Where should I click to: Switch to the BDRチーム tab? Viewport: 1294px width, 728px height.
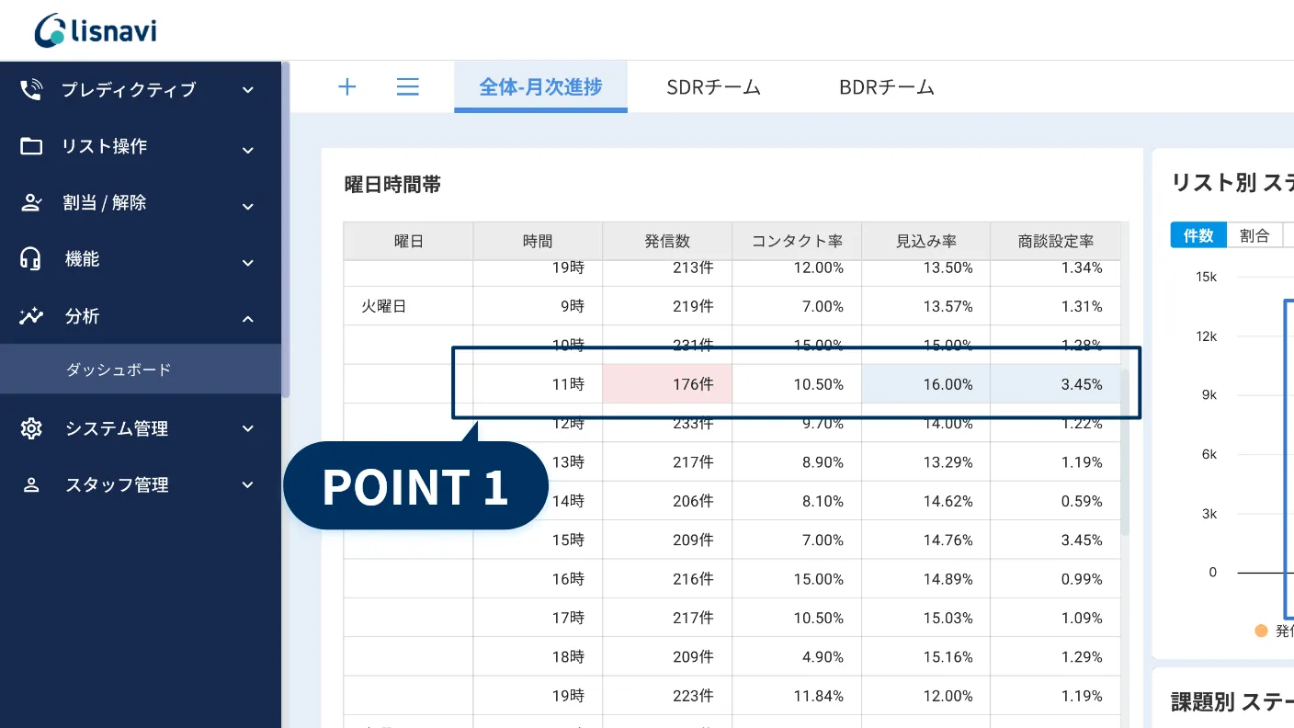coord(887,87)
